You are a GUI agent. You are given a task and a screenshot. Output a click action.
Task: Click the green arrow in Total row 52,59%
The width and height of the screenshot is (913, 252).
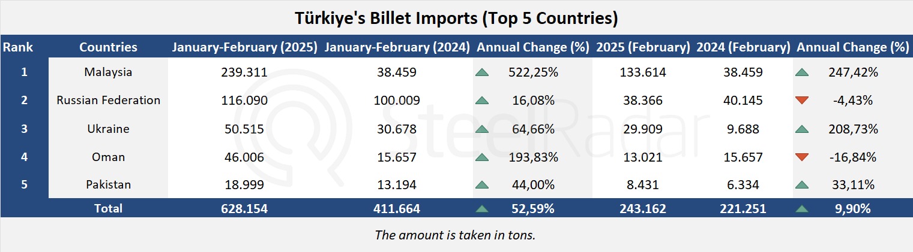(x=481, y=208)
